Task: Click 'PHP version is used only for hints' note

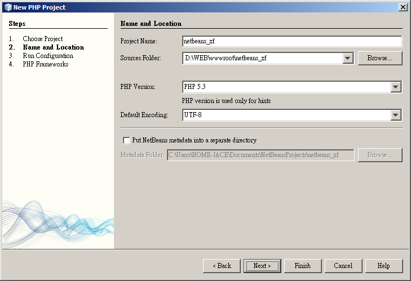Action: click(x=226, y=101)
